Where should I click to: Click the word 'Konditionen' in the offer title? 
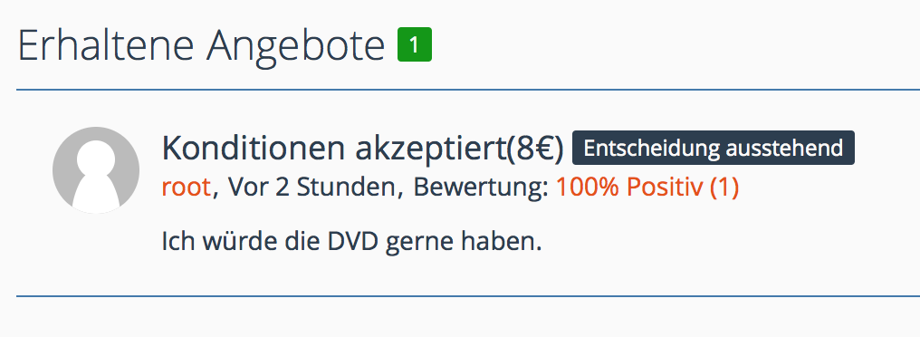(253, 149)
